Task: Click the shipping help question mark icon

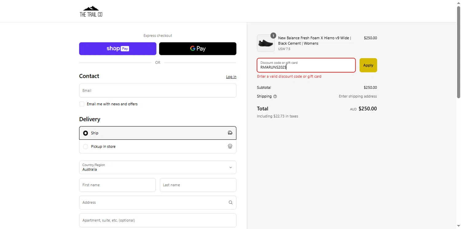Action: (275, 96)
